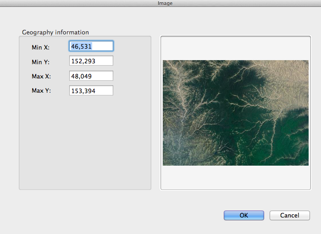Click the 'Max Y:' label
The height and width of the screenshot is (234, 321).
pos(41,90)
